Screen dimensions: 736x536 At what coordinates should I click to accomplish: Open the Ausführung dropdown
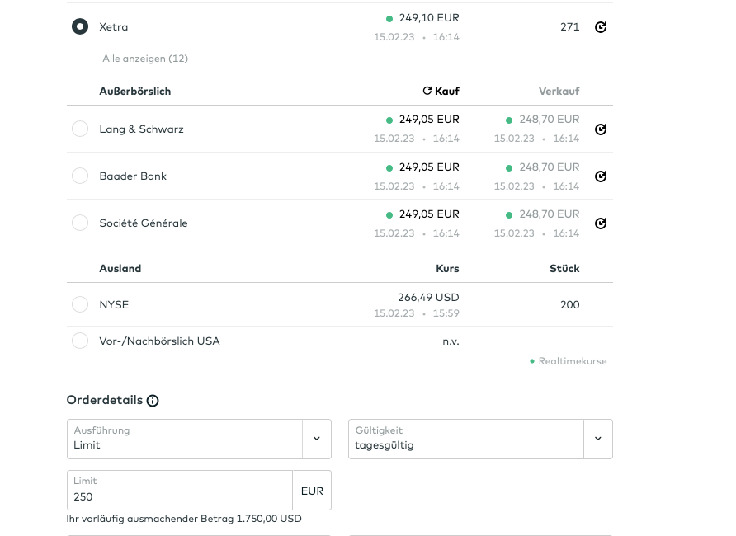click(186, 439)
